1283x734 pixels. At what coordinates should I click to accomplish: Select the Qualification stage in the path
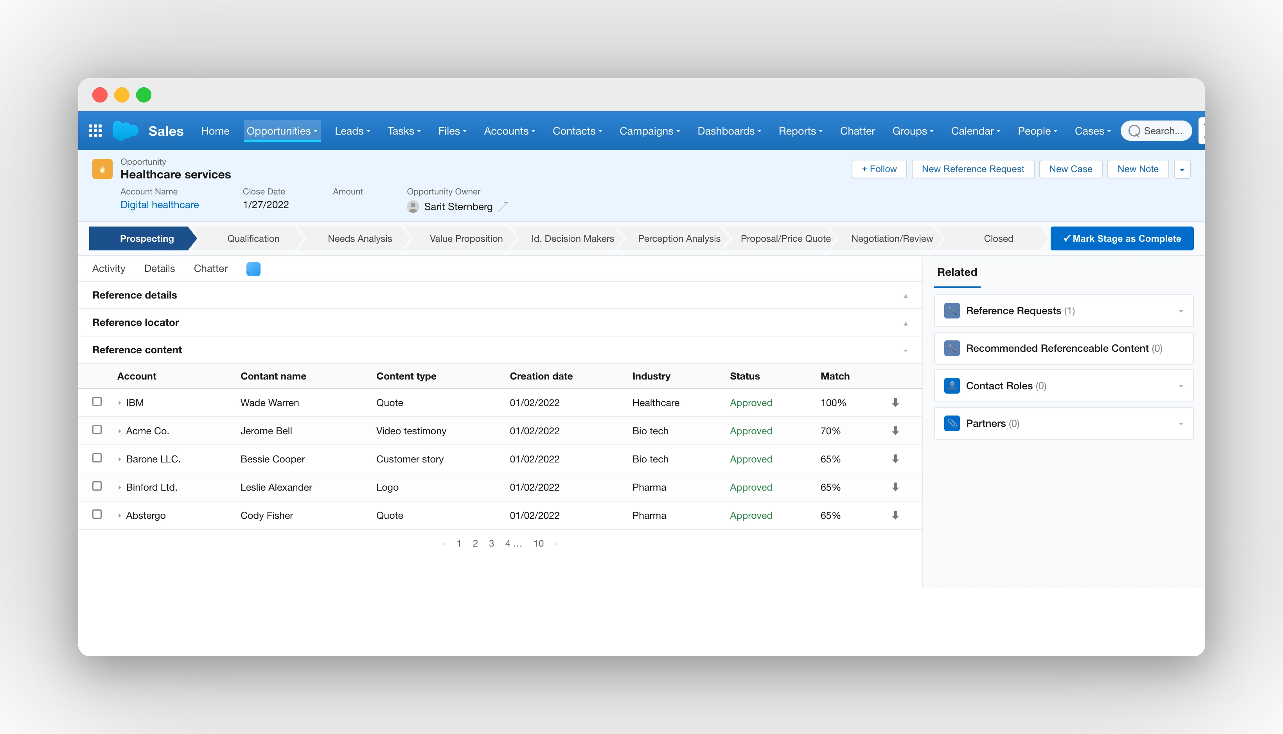point(253,238)
